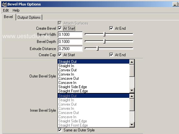Image resolution: width=179 pixels, height=134 pixels.
Task: Select Convex Out in Outer Bevel Style
Action: tap(94, 70)
